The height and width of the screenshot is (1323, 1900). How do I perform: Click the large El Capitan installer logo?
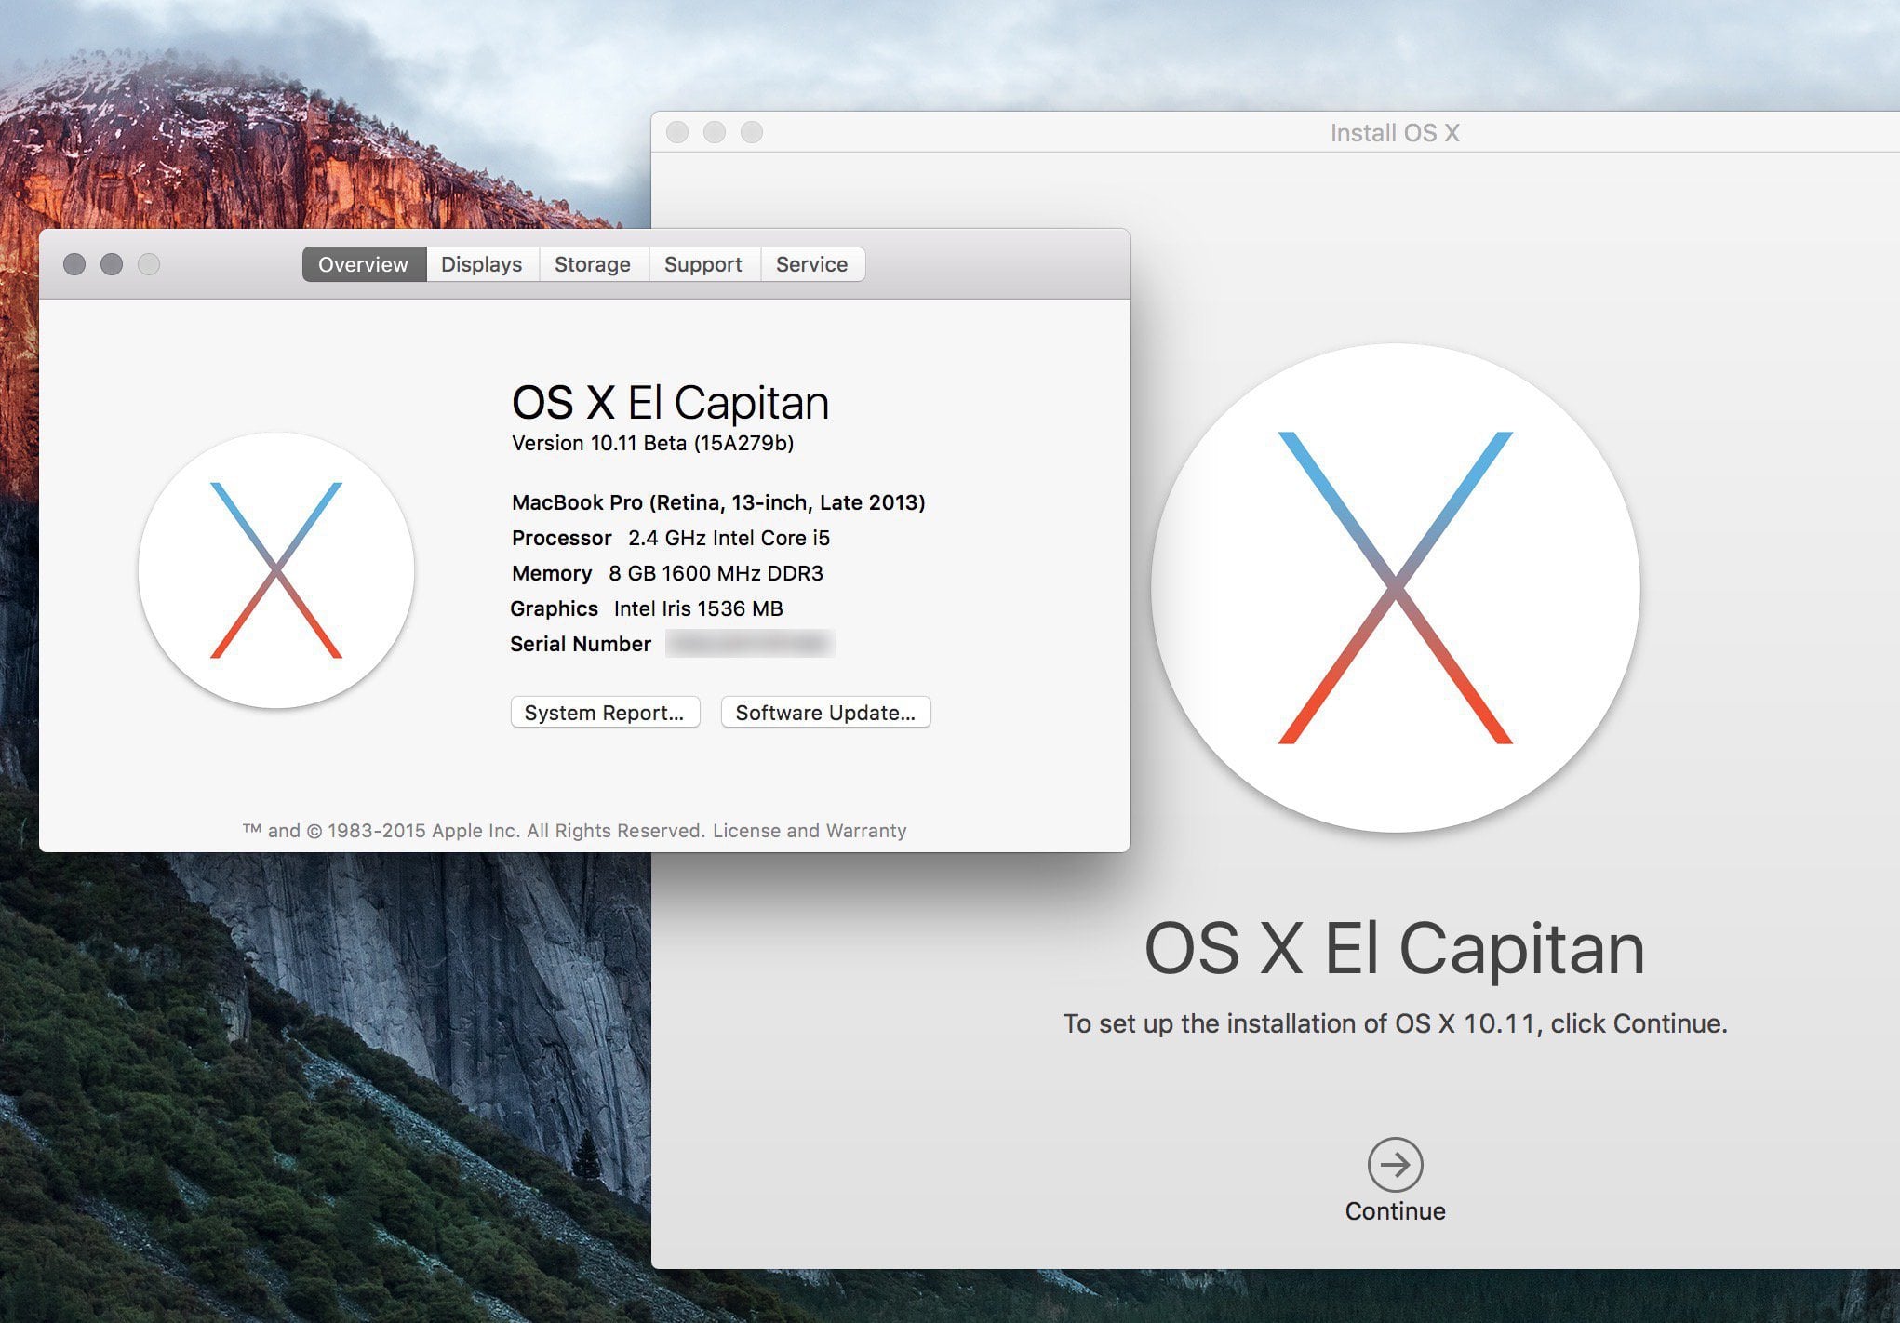tap(1395, 587)
